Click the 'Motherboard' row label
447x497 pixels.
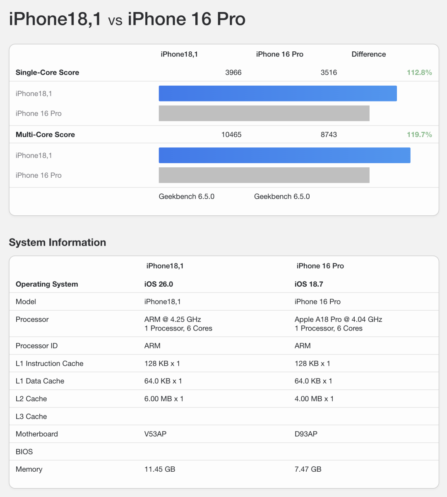click(37, 434)
